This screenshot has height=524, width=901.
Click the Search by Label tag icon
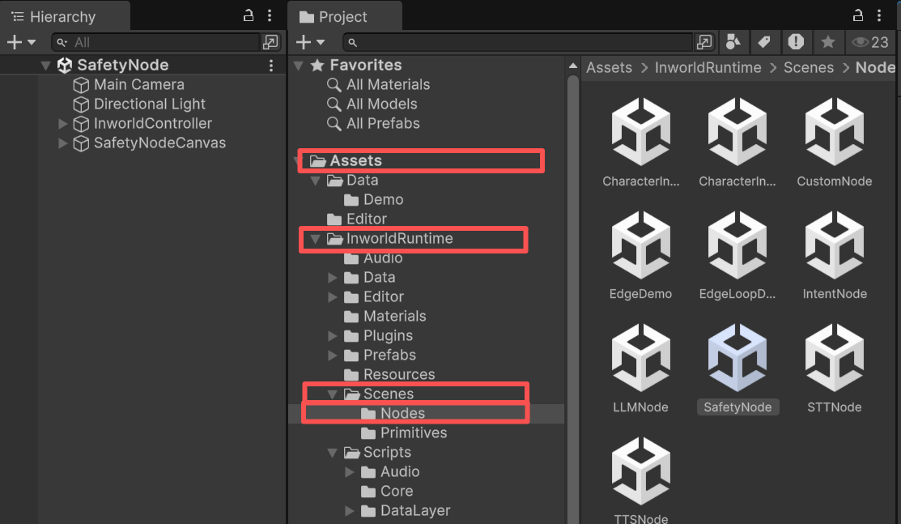coord(764,41)
